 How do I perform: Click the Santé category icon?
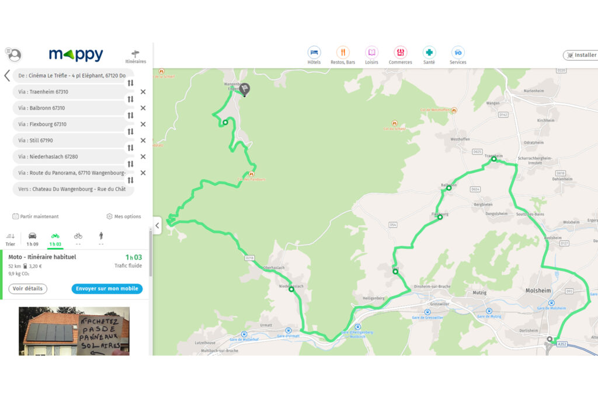(x=429, y=53)
